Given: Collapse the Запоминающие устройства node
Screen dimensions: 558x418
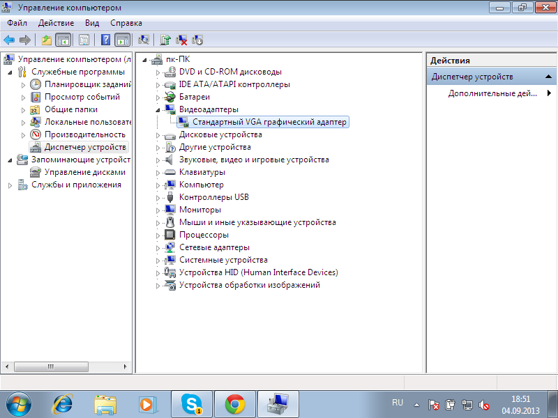Looking at the screenshot, I should pos(10,160).
